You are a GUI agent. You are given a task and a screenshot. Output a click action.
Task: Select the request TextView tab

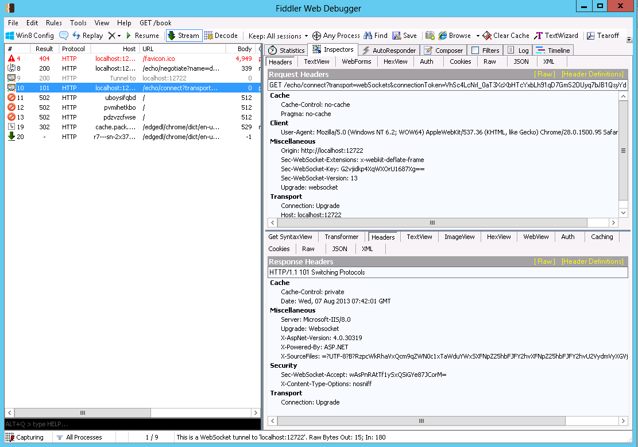(x=316, y=61)
